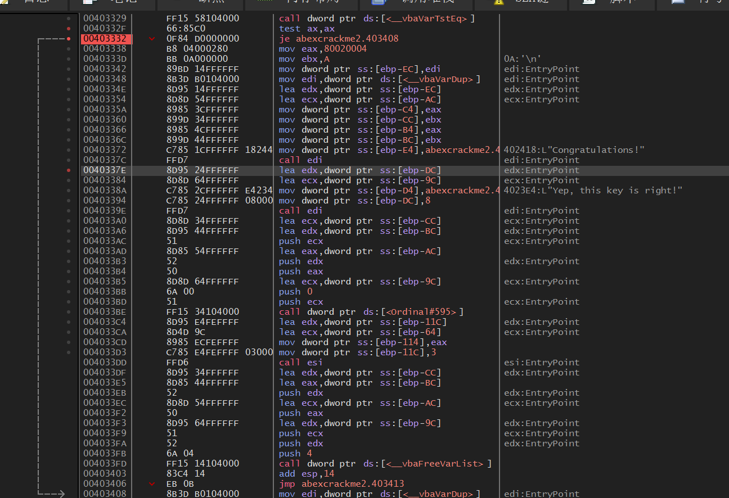Screen dimensions: 729x498
Task: Select the highlighted red address 00403332
Action: pos(105,39)
